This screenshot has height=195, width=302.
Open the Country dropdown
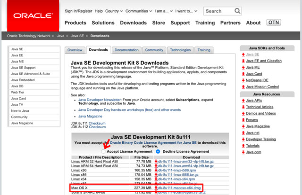tap(114, 11)
